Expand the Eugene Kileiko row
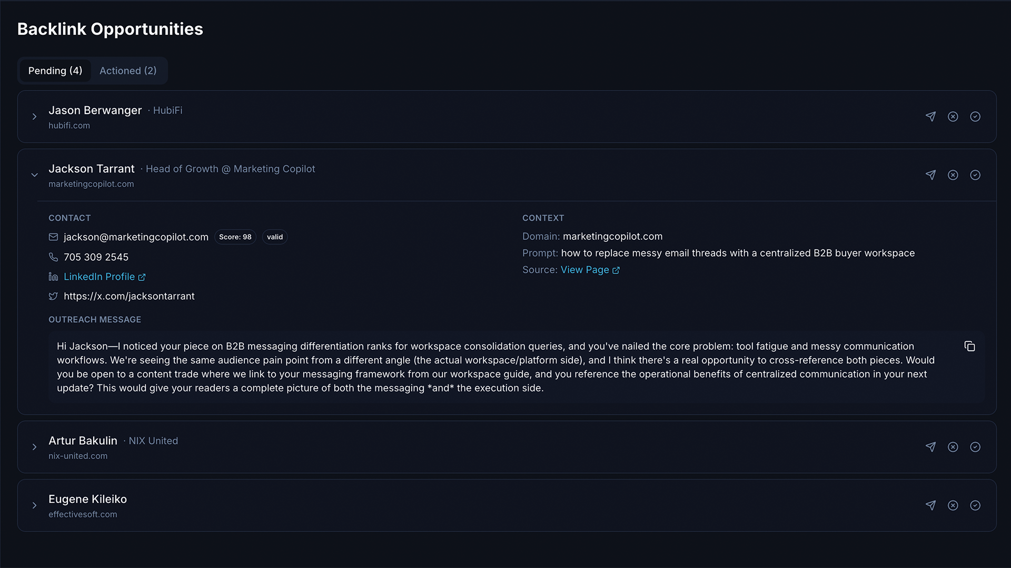This screenshot has width=1011, height=568. (x=34, y=505)
